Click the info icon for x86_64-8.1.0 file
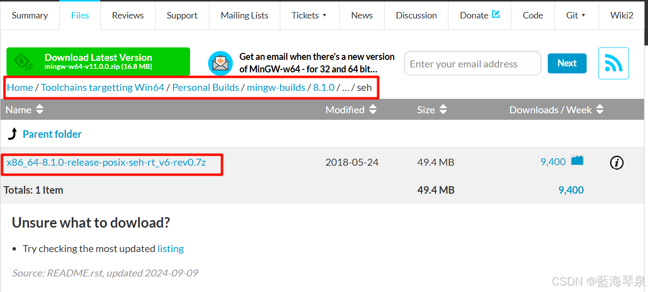 point(617,162)
